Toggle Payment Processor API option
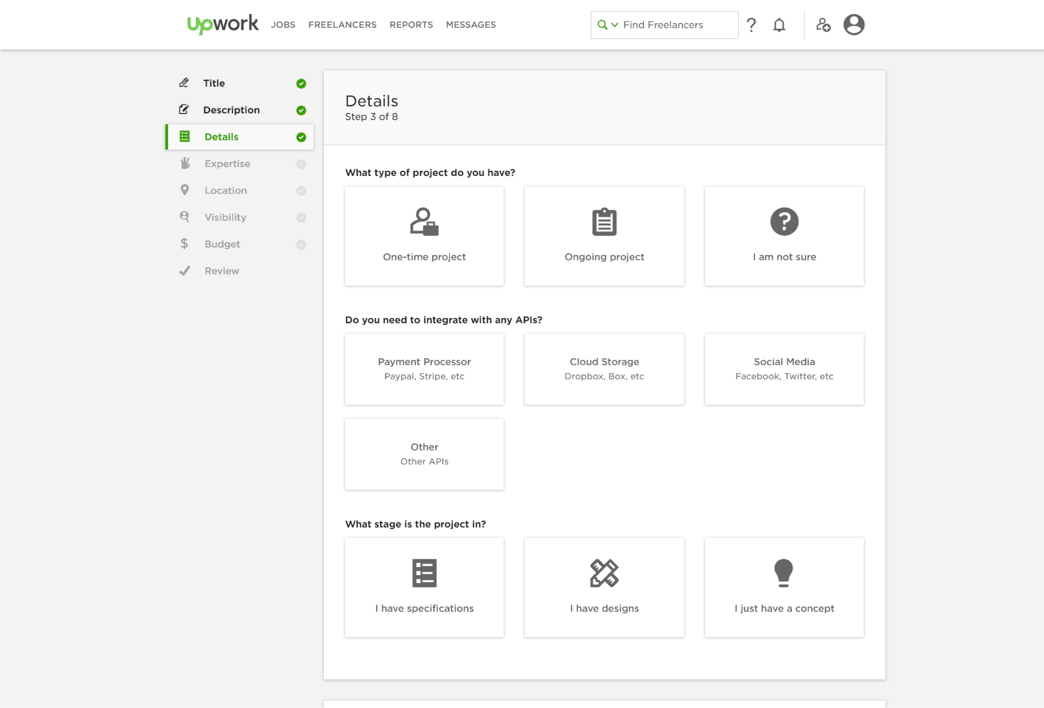The width and height of the screenshot is (1044, 708). 424,369
